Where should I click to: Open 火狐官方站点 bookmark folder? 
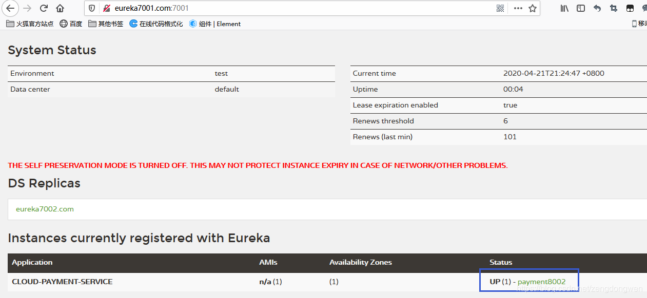30,24
